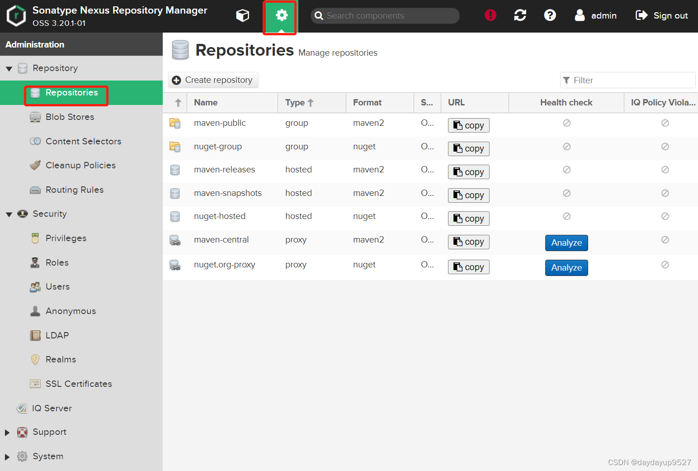Click the maven-releases hosted database icon

175,170
